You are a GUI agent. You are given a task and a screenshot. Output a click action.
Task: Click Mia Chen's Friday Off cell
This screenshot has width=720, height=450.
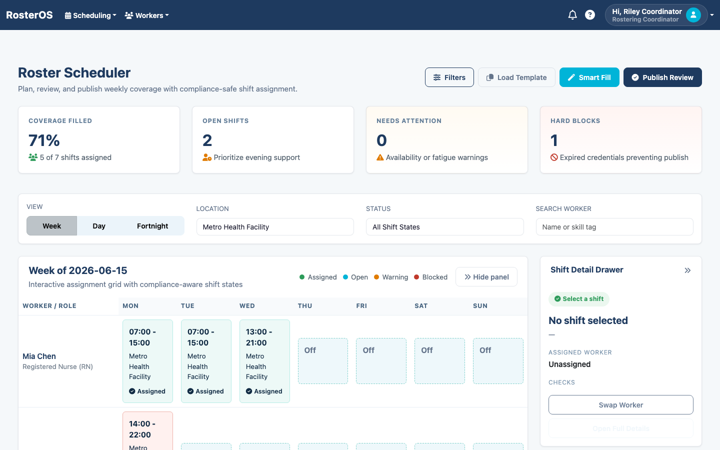point(381,361)
